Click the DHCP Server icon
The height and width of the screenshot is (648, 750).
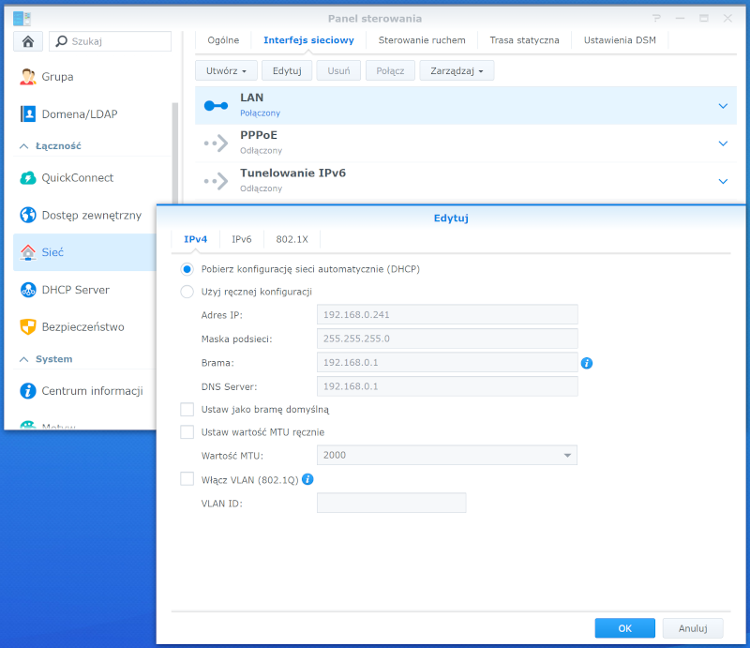coord(28,290)
